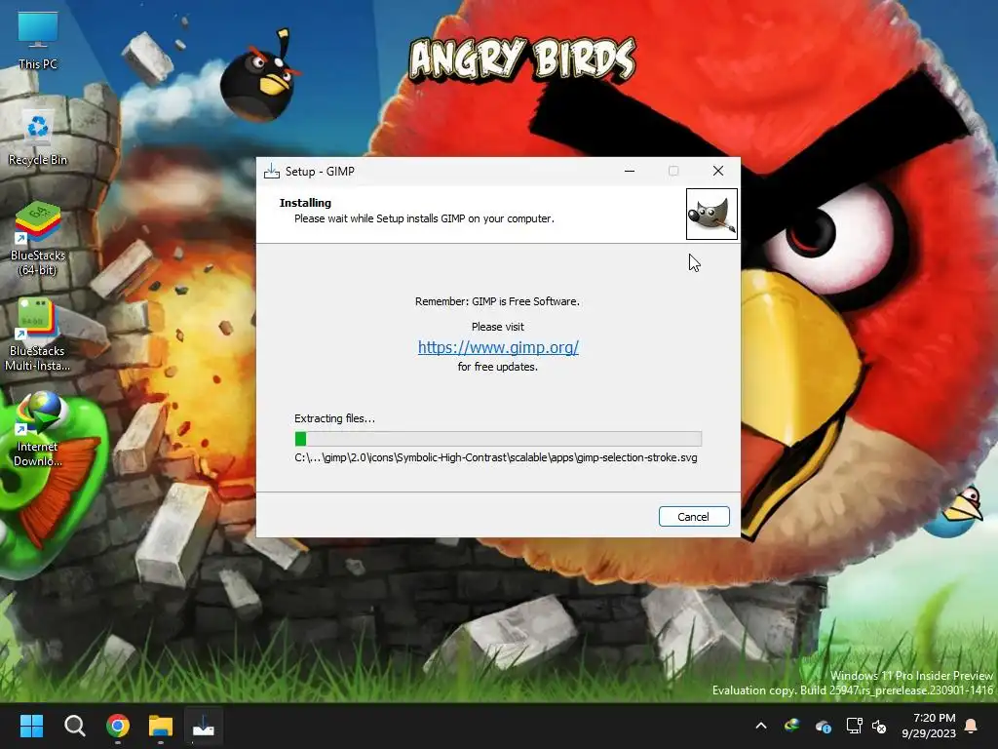Click 'Remember: GIMP is Free Software.' text

point(497,301)
